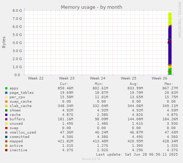The image size is (183, 163).
Task: Click the 'Munin 2.0.75' footer text
Action: tap(91, 159)
